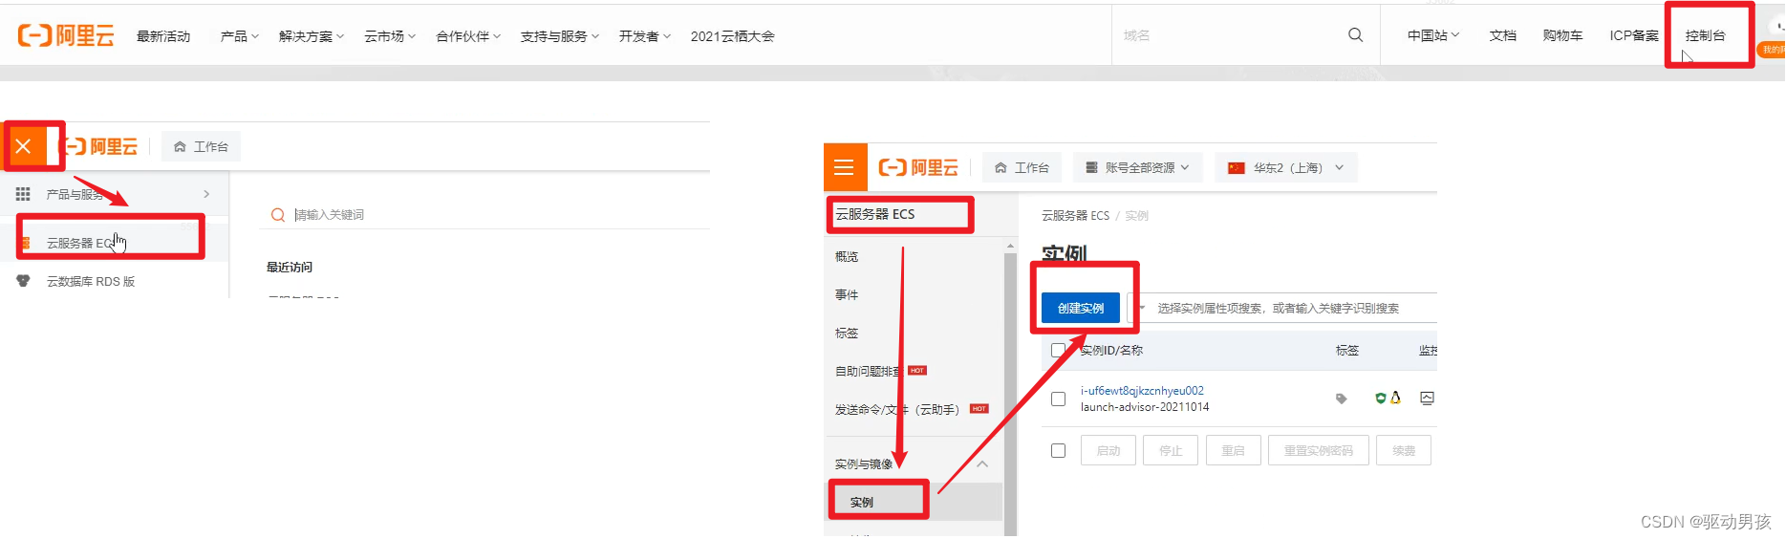This screenshot has width=1786, height=539.
Task: Select 标签 in the ECS sidebar
Action: click(847, 334)
